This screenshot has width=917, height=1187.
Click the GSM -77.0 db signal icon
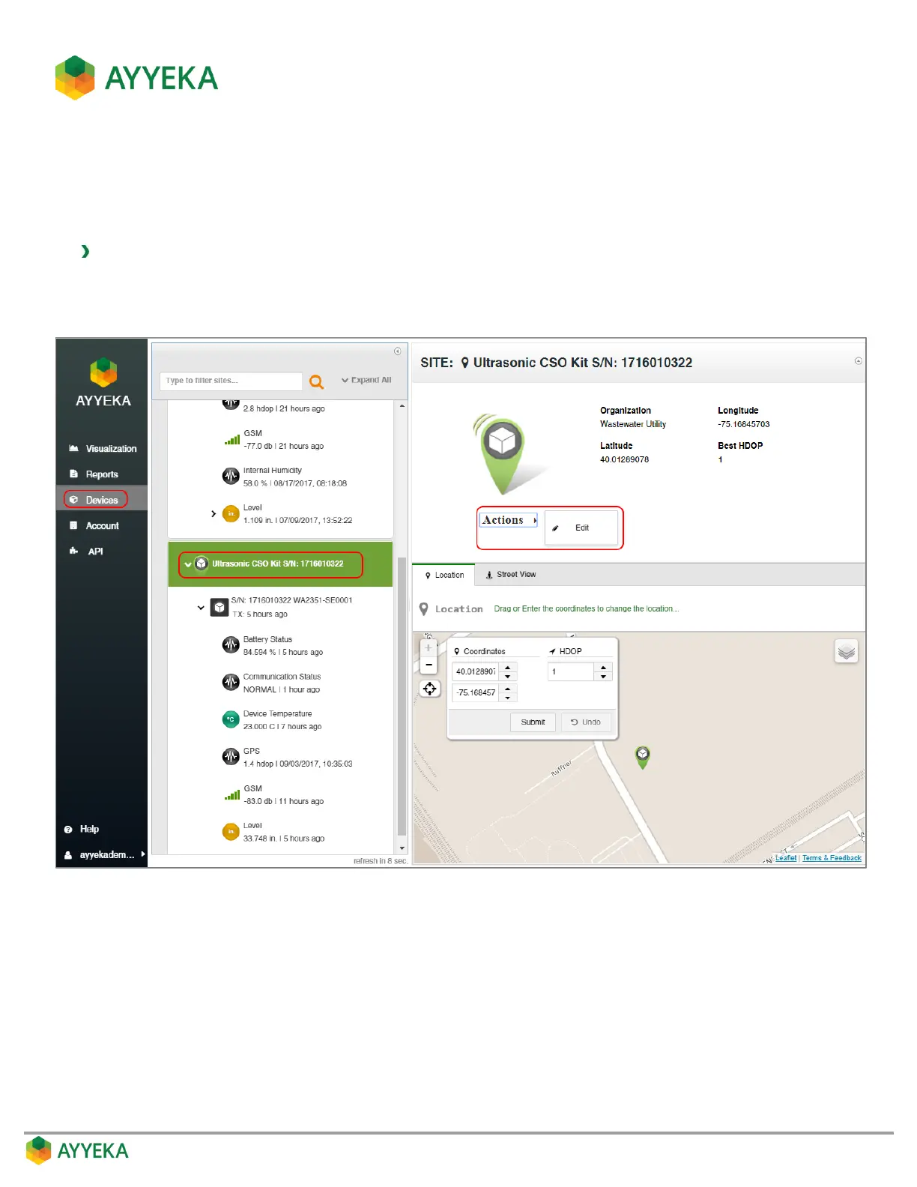coord(231,440)
